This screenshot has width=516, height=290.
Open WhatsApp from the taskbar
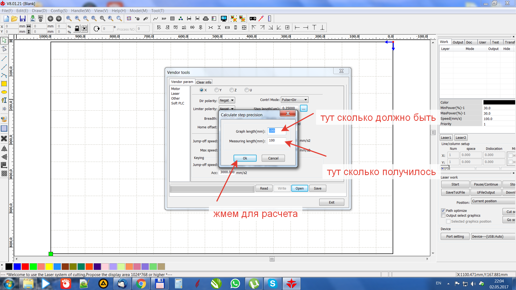coord(235,284)
